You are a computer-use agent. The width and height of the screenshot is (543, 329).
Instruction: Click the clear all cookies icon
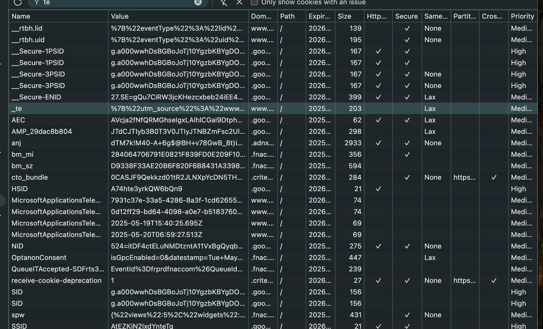224,3
